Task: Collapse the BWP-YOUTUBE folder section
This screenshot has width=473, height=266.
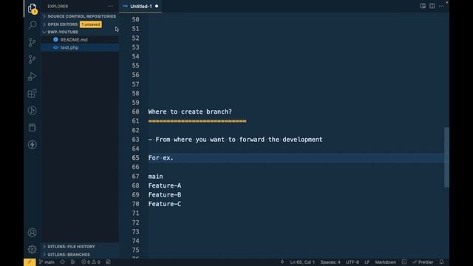Action: pyautogui.click(x=80, y=32)
